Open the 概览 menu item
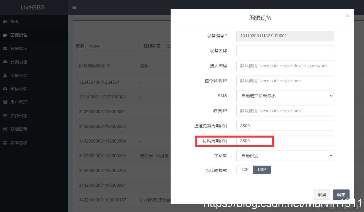 (x=34, y=22)
